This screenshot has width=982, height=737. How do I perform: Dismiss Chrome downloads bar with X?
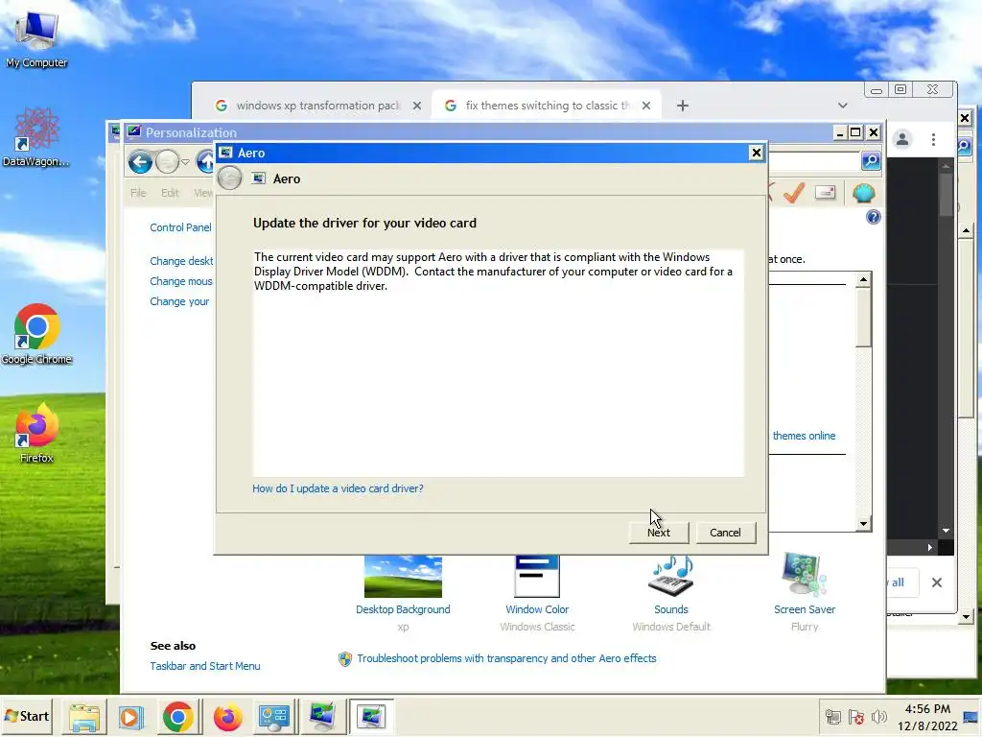point(936,582)
